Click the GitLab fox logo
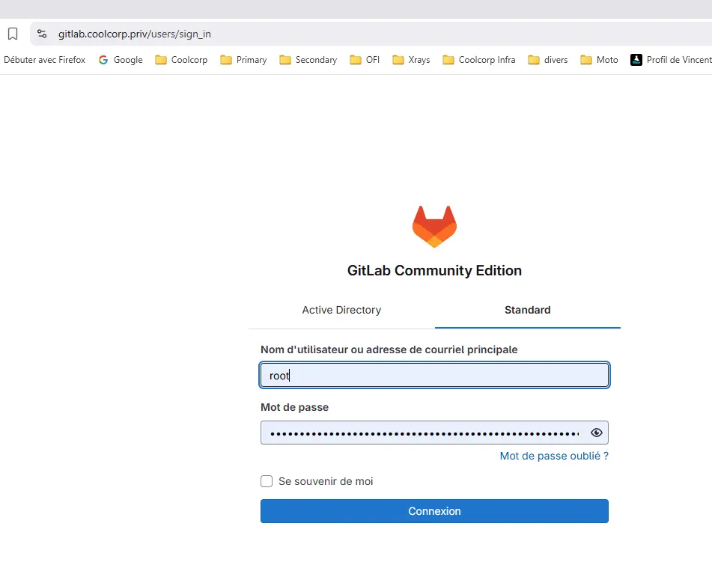712x574 pixels. point(434,227)
